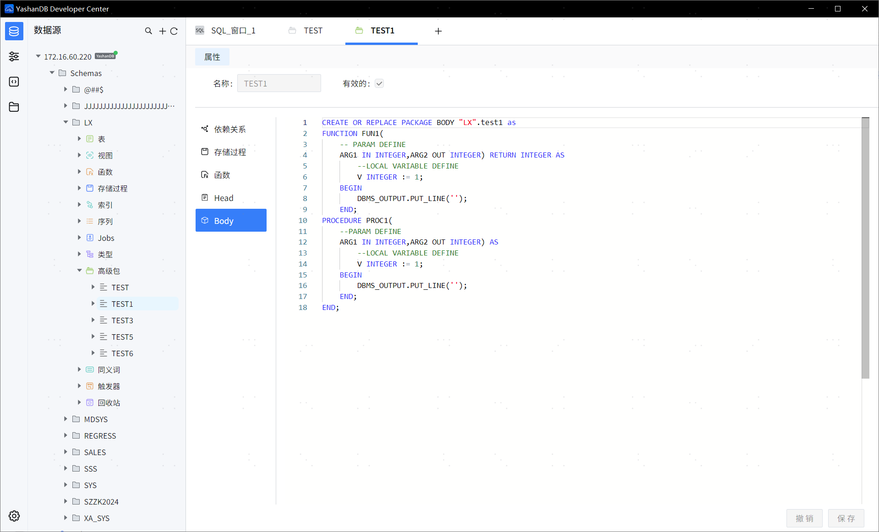
Task: Collapse the LX schema node
Action: (x=66, y=122)
